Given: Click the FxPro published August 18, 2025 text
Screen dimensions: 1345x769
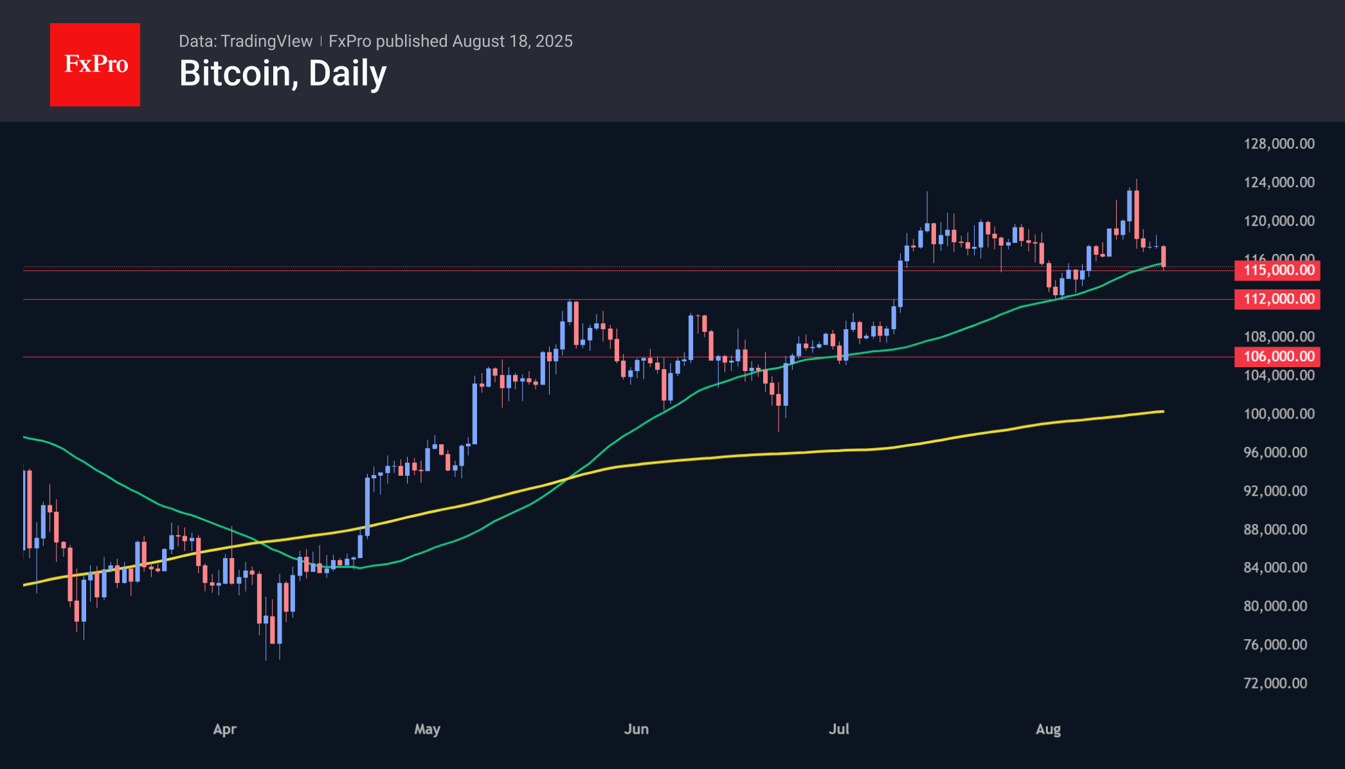Looking at the screenshot, I should point(450,41).
